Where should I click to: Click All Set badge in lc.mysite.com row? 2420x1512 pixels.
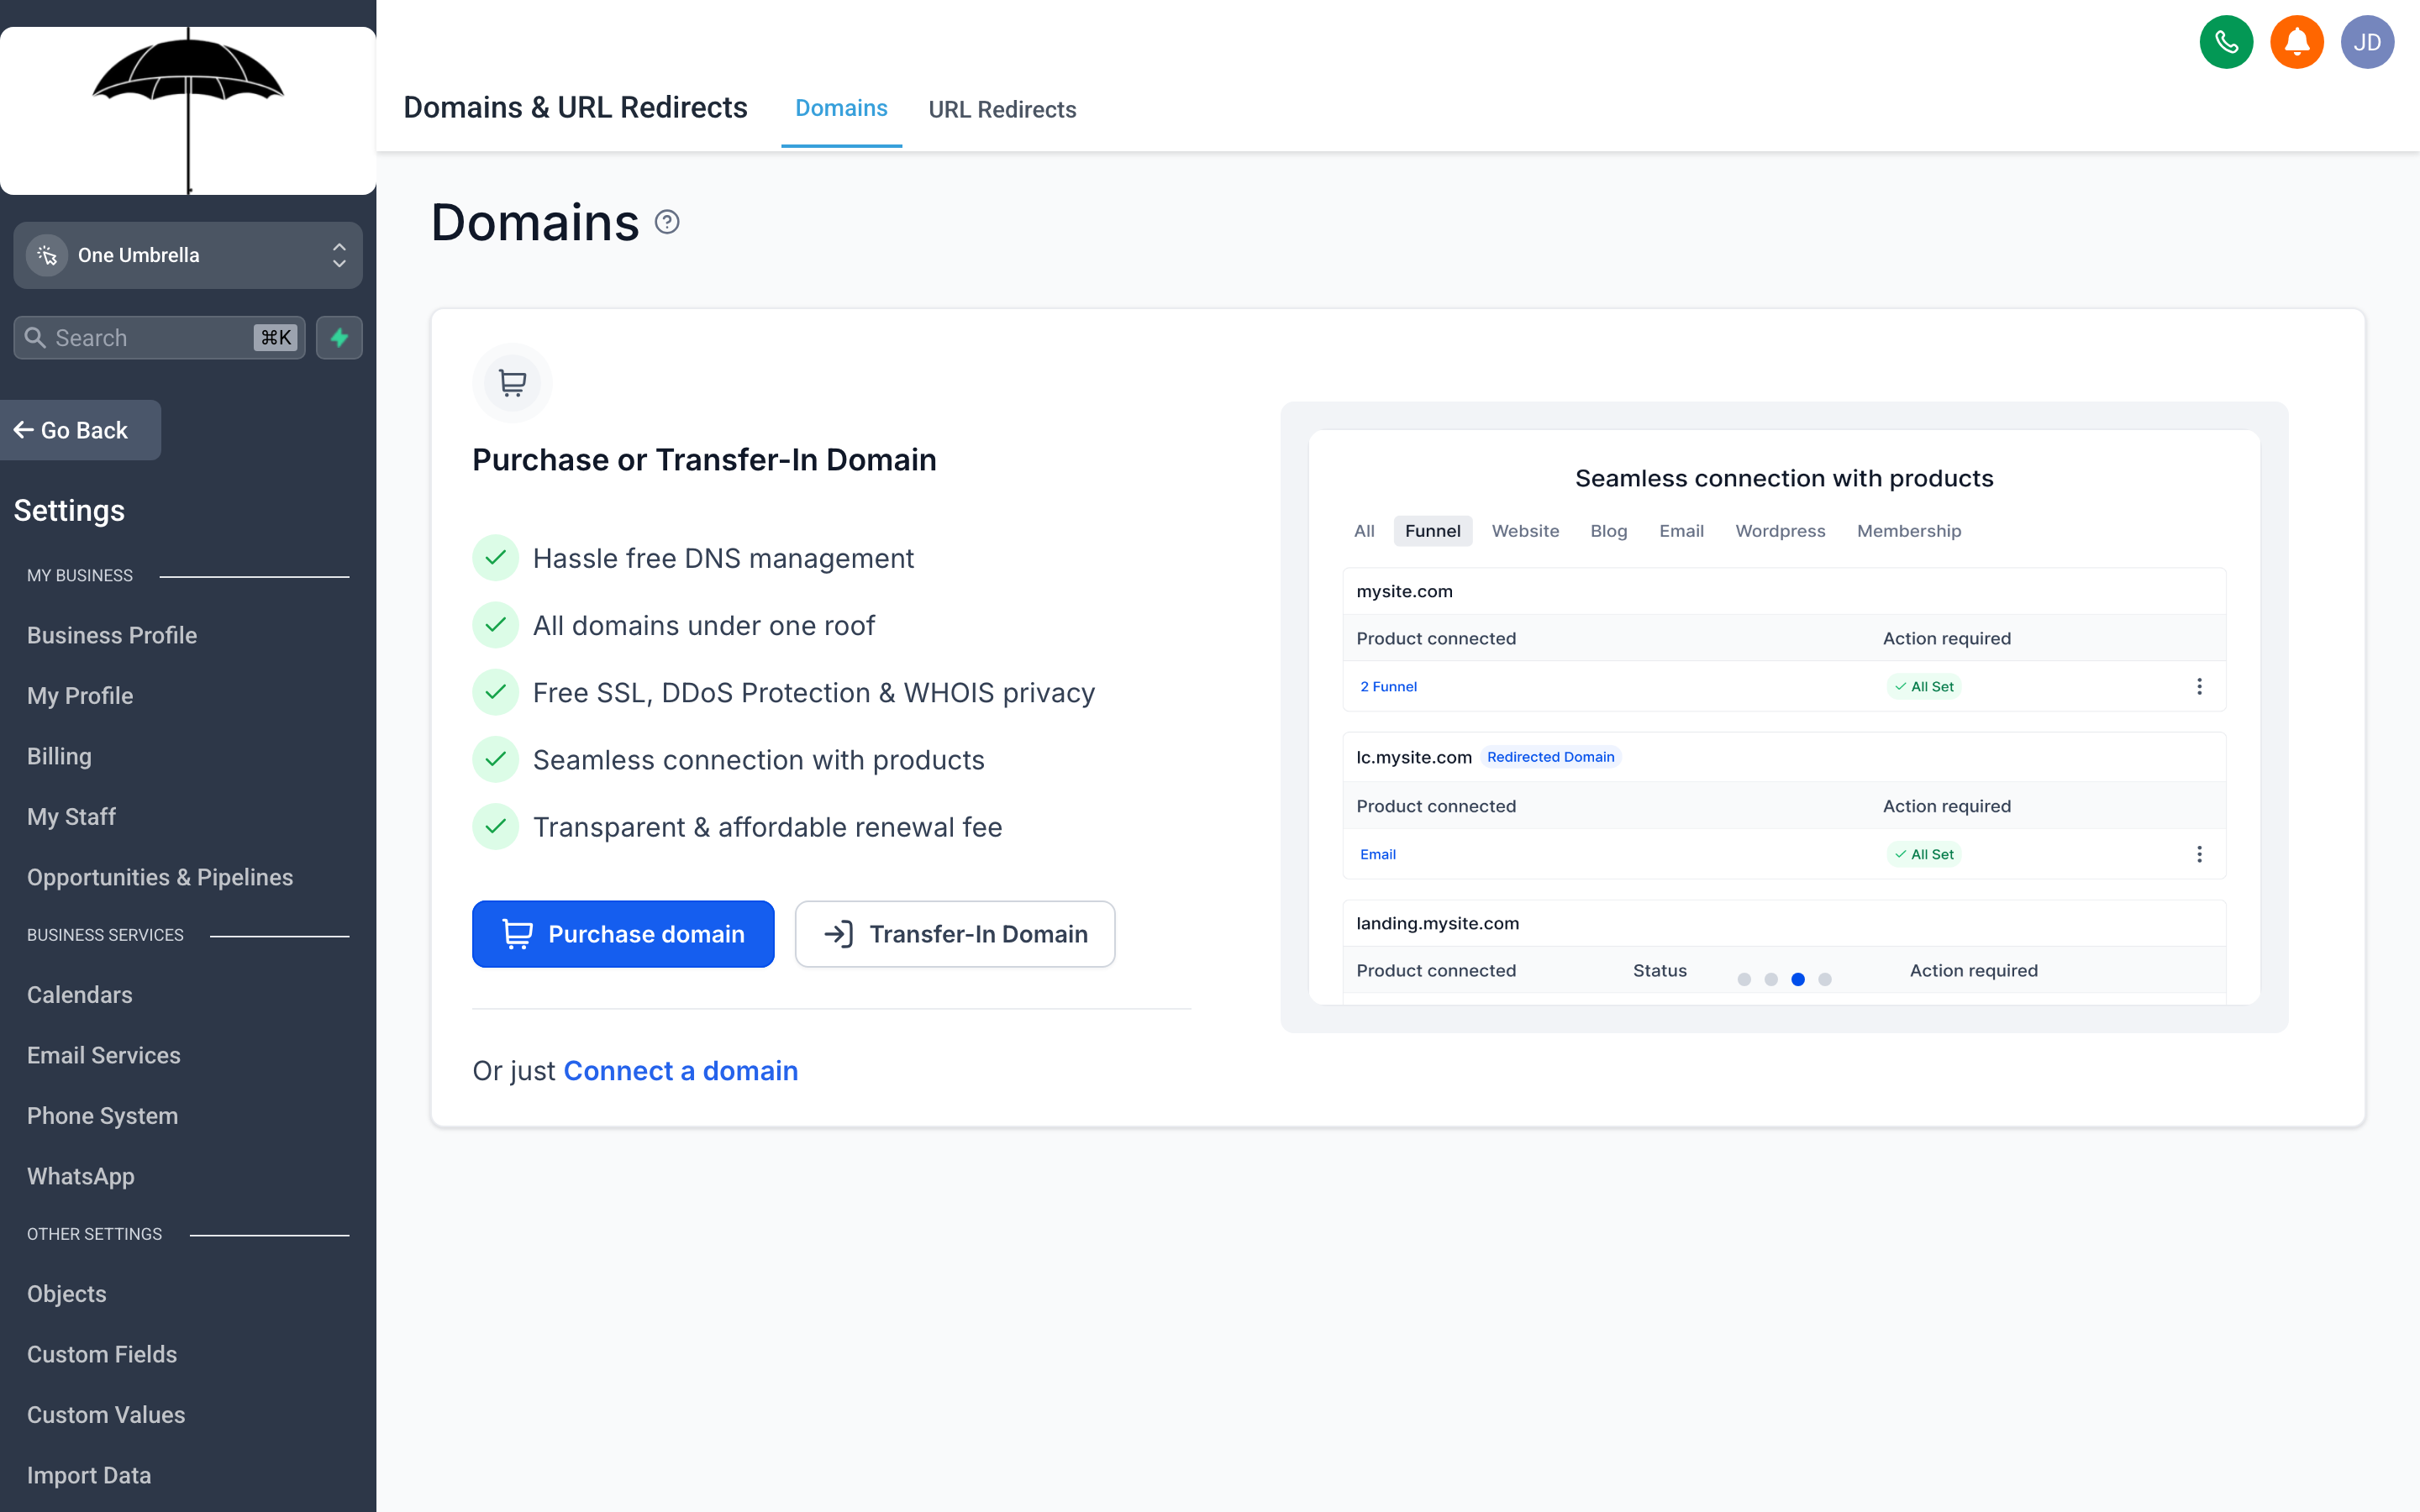(1924, 854)
